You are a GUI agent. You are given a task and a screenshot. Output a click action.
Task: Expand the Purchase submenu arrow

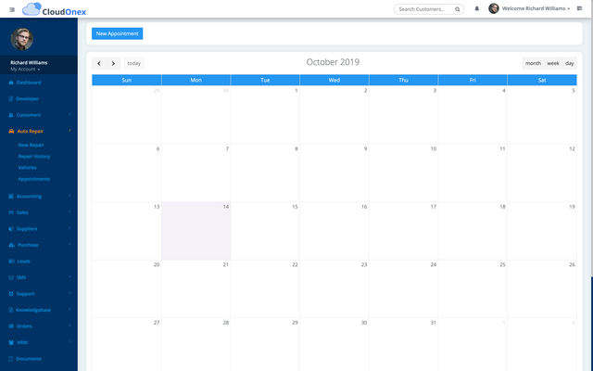coord(69,245)
